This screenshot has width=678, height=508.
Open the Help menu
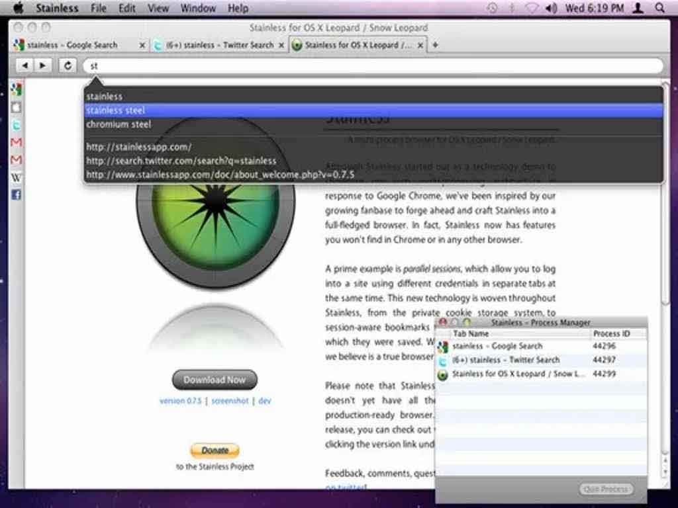(x=238, y=8)
